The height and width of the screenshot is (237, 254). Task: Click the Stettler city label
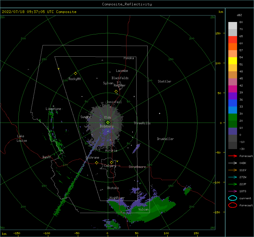[165, 81]
